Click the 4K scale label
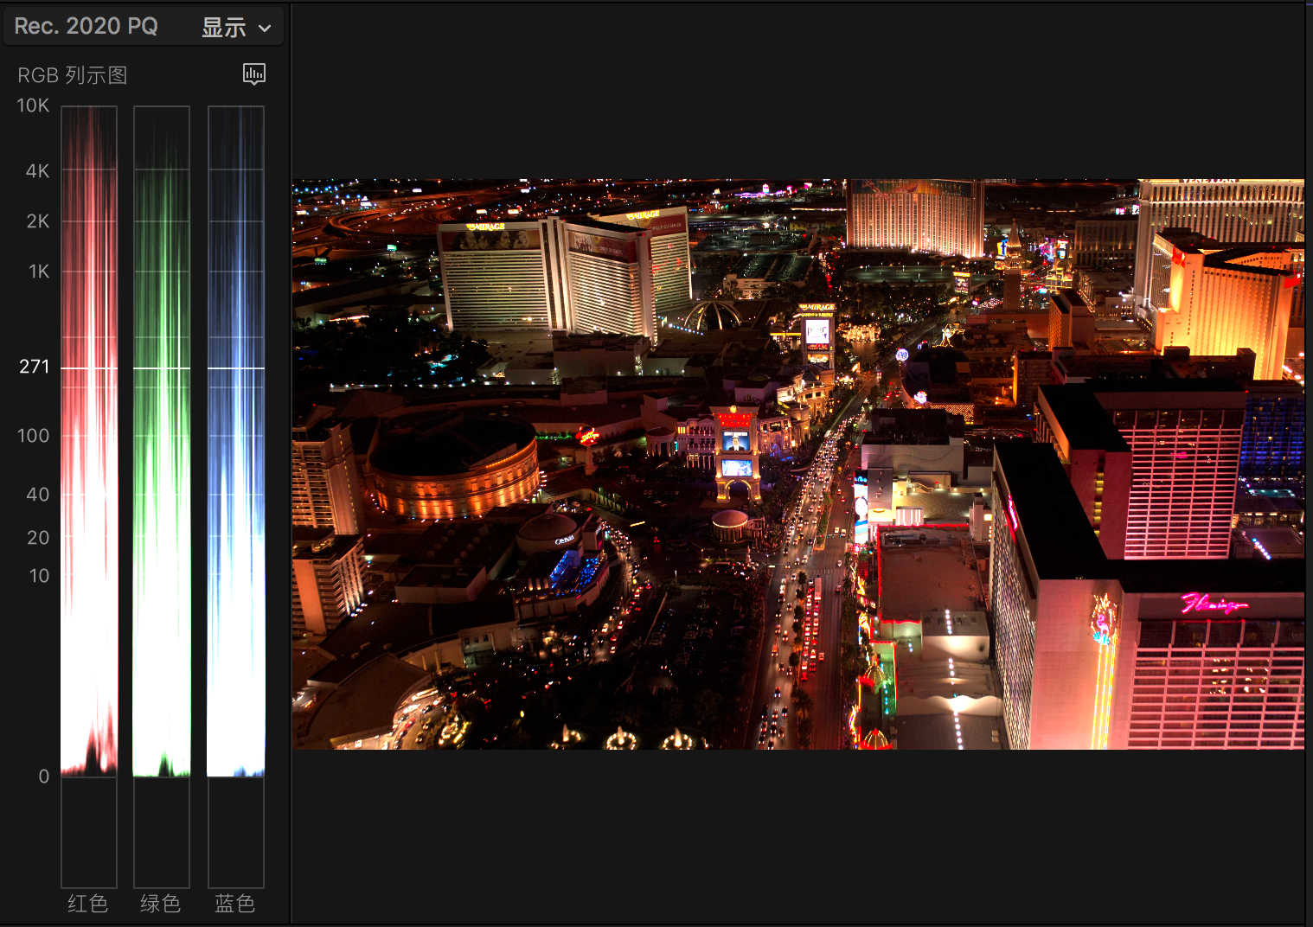 (x=37, y=171)
